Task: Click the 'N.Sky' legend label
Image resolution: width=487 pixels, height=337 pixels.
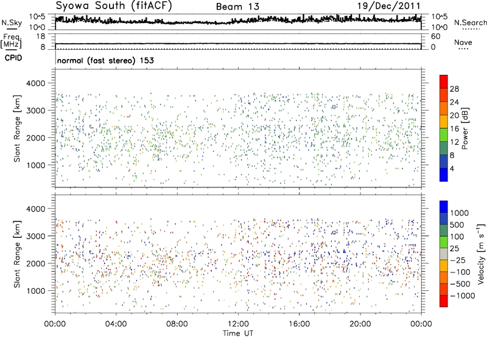Action: click(12, 23)
